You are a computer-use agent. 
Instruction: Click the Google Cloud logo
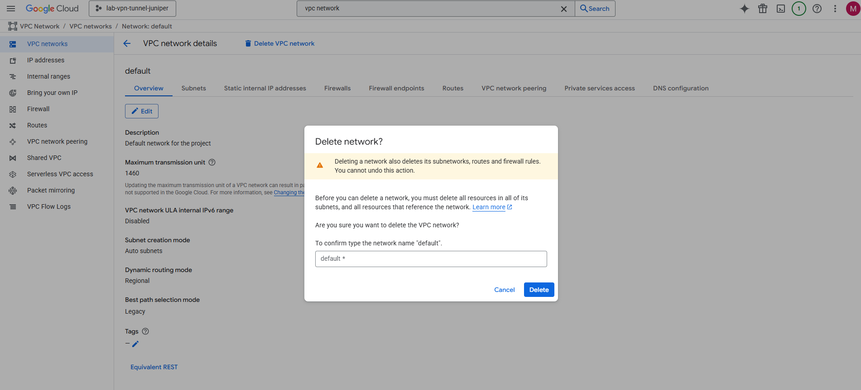click(52, 9)
